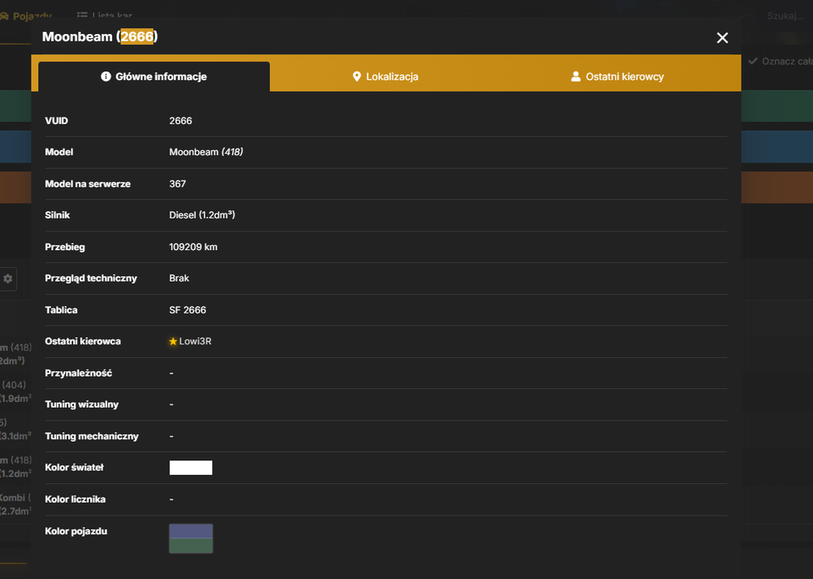Click the blue-purple upper Kolor pojazdu swatch
This screenshot has width=813, height=579.
pyautogui.click(x=191, y=531)
